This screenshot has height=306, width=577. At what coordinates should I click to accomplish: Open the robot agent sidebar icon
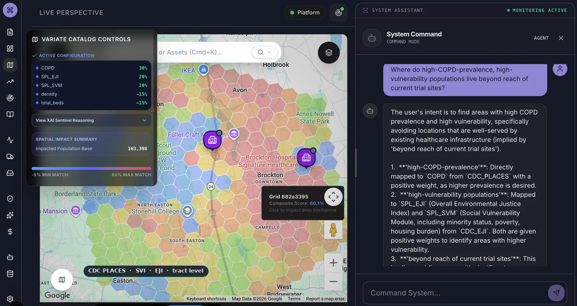pyautogui.click(x=10, y=257)
